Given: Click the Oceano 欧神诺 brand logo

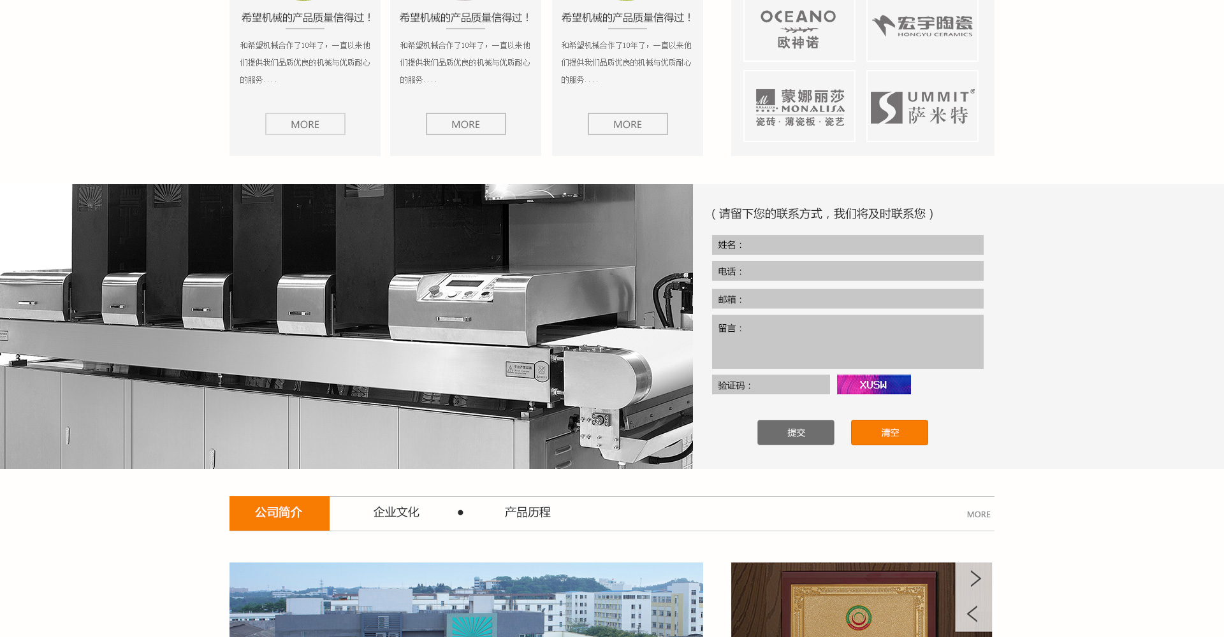Looking at the screenshot, I should point(799,29).
